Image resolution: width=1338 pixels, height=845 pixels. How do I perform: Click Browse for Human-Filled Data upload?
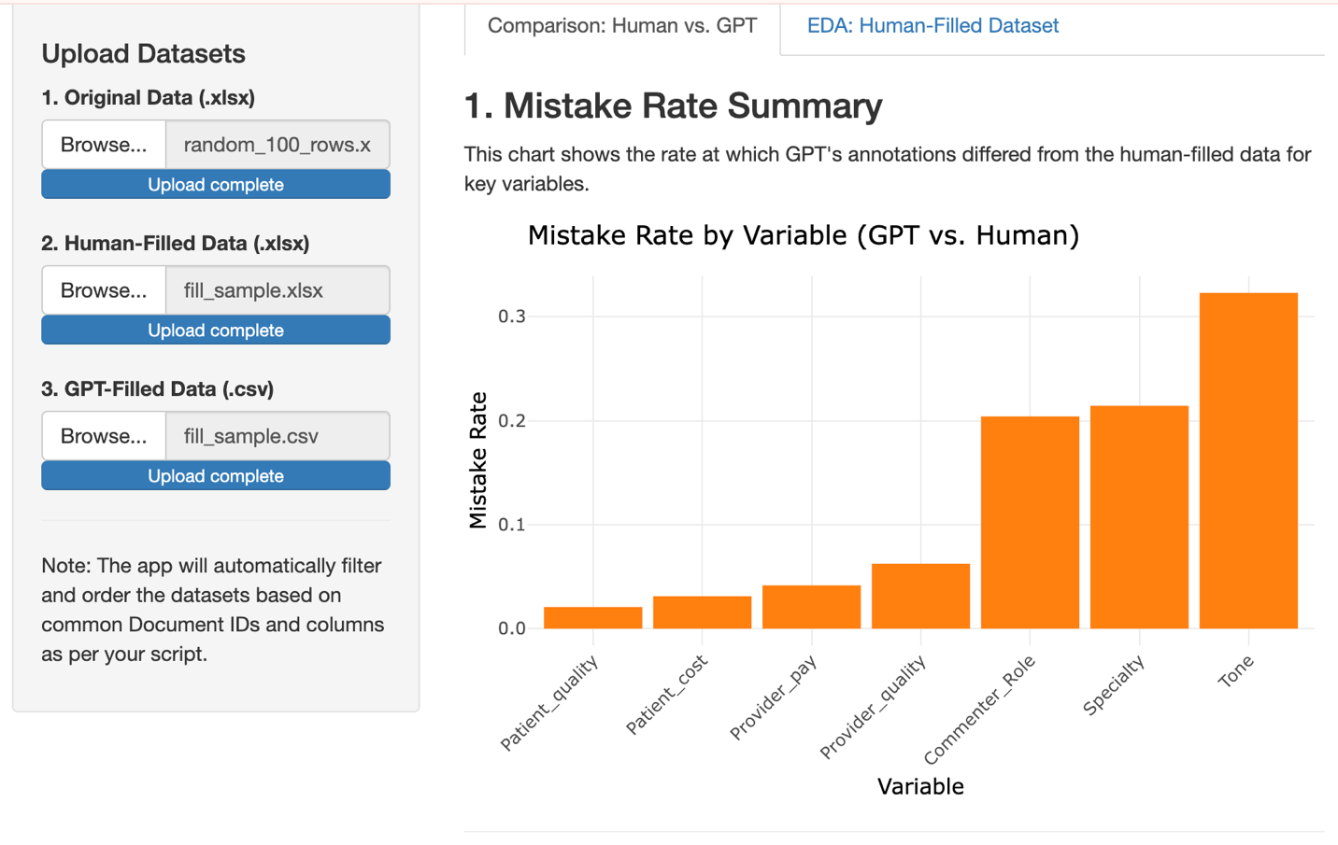pos(104,290)
